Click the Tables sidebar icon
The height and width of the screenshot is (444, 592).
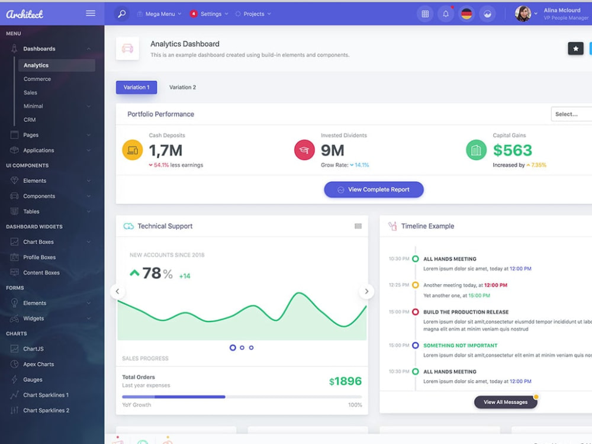[x=14, y=211]
